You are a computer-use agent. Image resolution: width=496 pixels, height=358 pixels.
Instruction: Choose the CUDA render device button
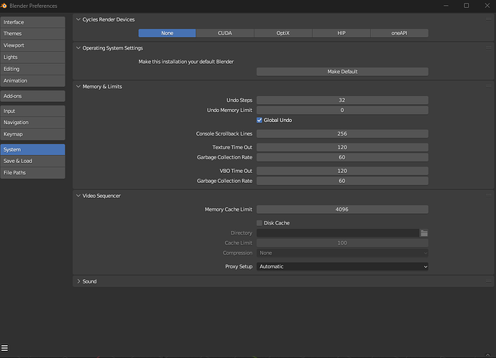pyautogui.click(x=225, y=33)
